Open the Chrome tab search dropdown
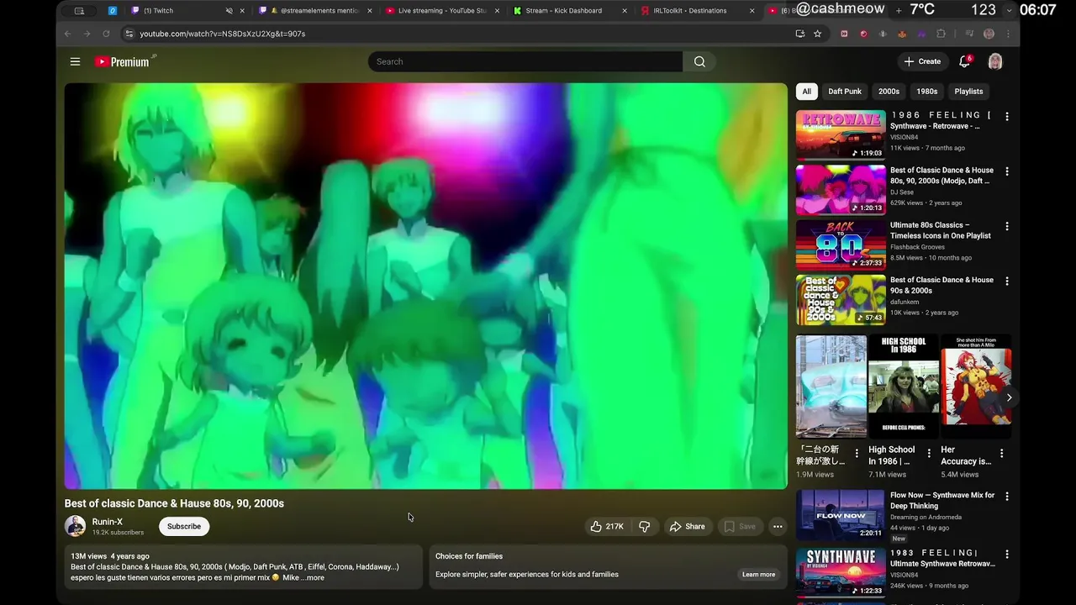Viewport: 1076px width, 605px height. coord(1009,11)
